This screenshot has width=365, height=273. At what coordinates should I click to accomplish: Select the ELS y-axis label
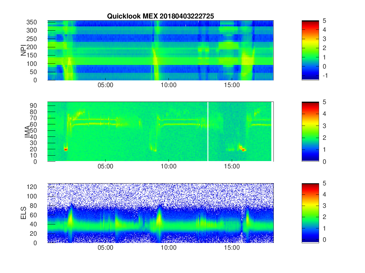23,213
